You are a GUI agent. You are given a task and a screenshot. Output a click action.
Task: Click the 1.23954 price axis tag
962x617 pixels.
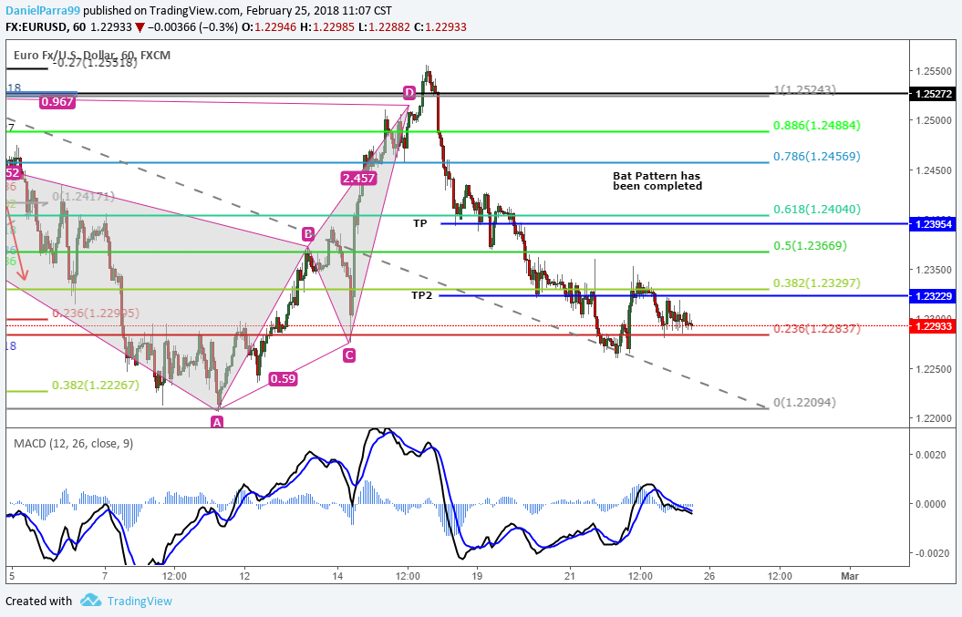click(x=933, y=224)
